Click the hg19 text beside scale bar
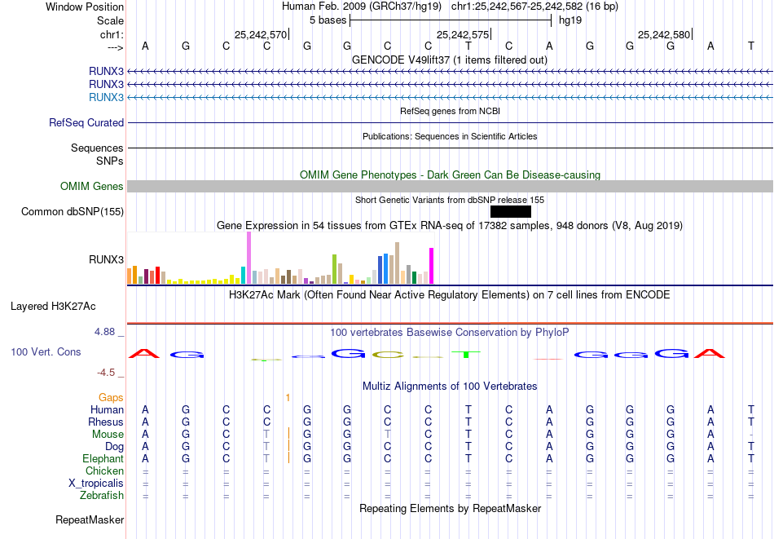This screenshot has width=774, height=539. 570,20
